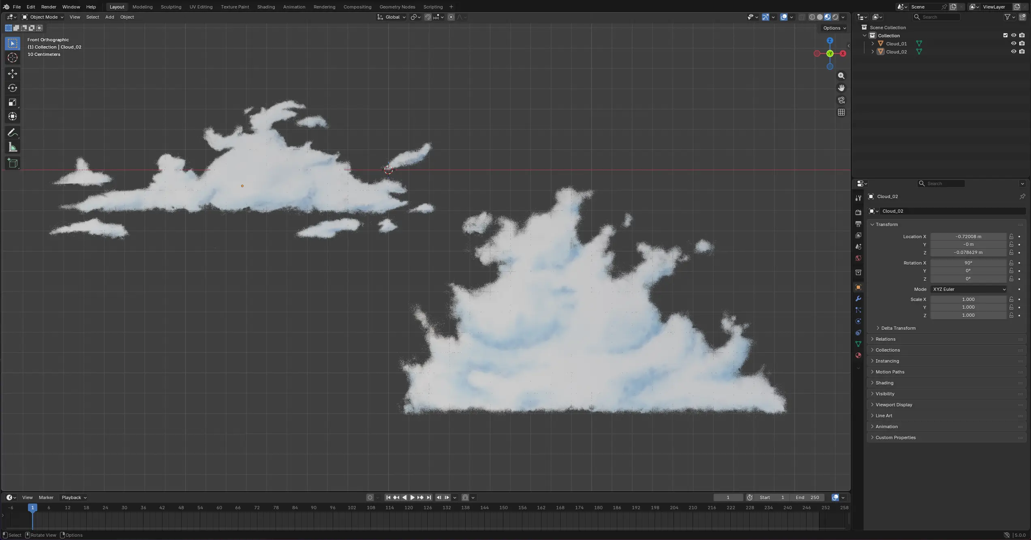Open the XYZ Euler rotation mode dropdown
This screenshot has height=540, width=1031.
(969, 289)
